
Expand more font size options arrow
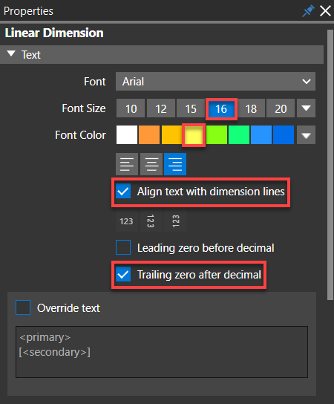coord(306,108)
